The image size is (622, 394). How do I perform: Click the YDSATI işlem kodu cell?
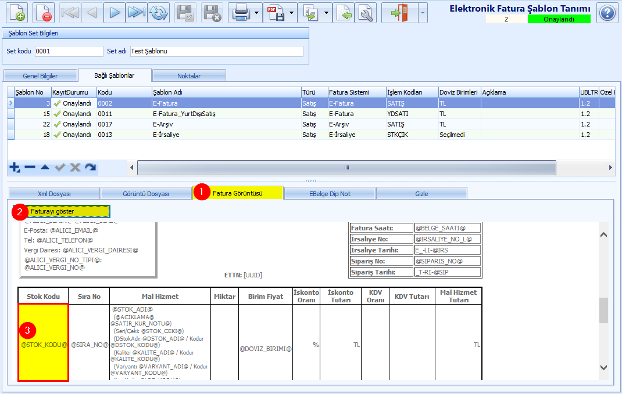point(413,114)
